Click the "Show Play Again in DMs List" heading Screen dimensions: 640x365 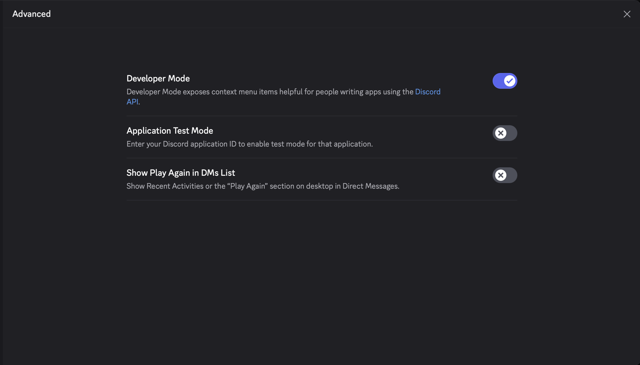click(x=180, y=173)
